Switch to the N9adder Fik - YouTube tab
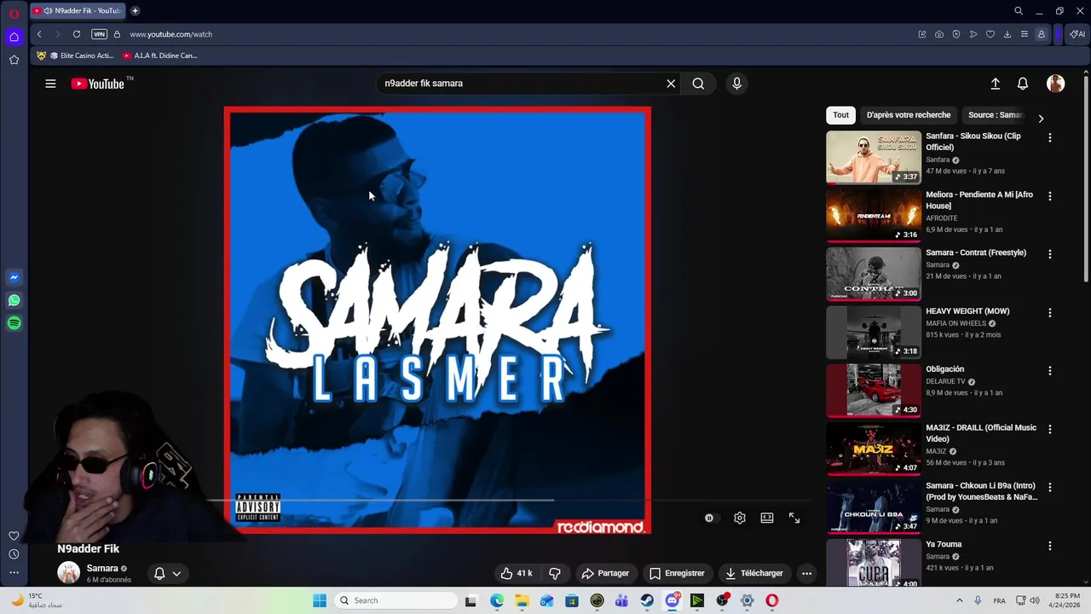This screenshot has height=614, width=1091. [78, 11]
